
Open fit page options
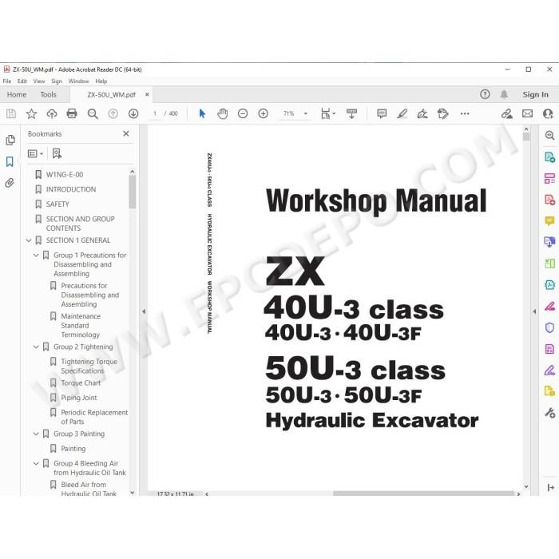point(327,113)
